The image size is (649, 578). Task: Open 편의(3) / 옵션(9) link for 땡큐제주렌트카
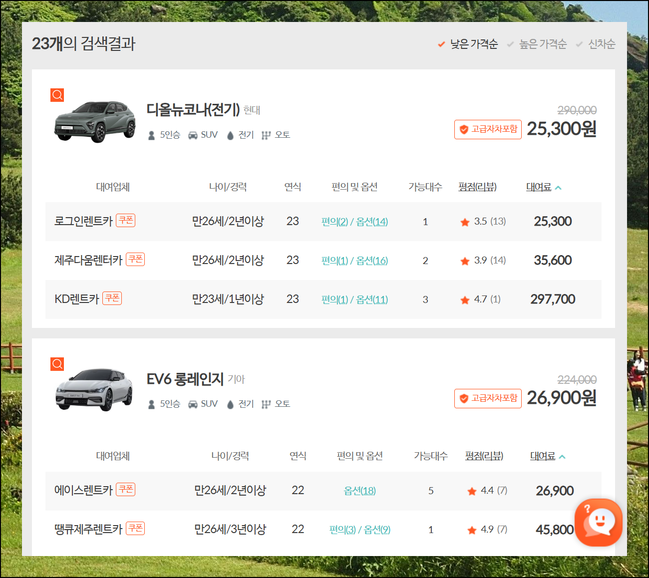pyautogui.click(x=360, y=530)
